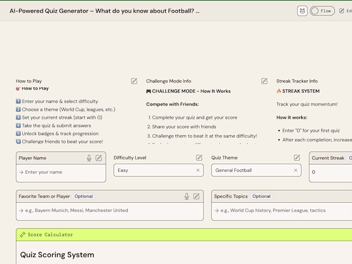Edit the Difficulty Level field settings

199,157
